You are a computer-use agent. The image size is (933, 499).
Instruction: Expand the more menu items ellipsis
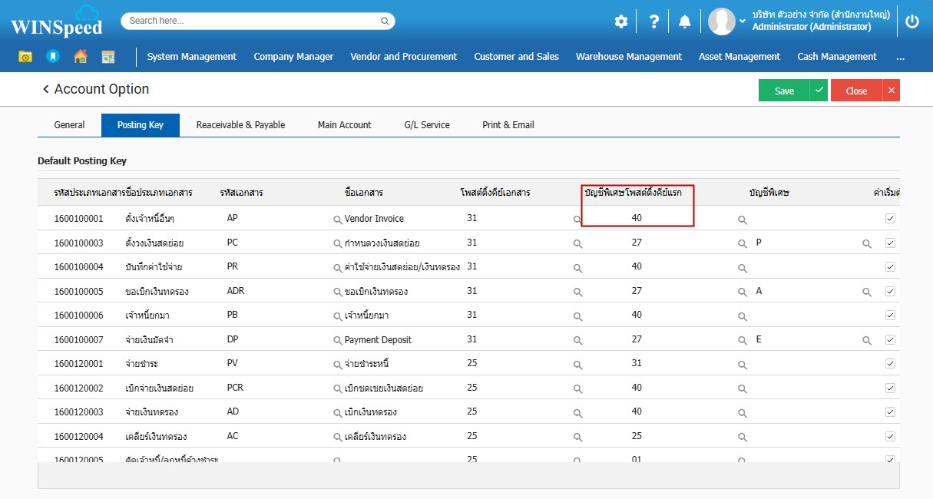pyautogui.click(x=900, y=57)
